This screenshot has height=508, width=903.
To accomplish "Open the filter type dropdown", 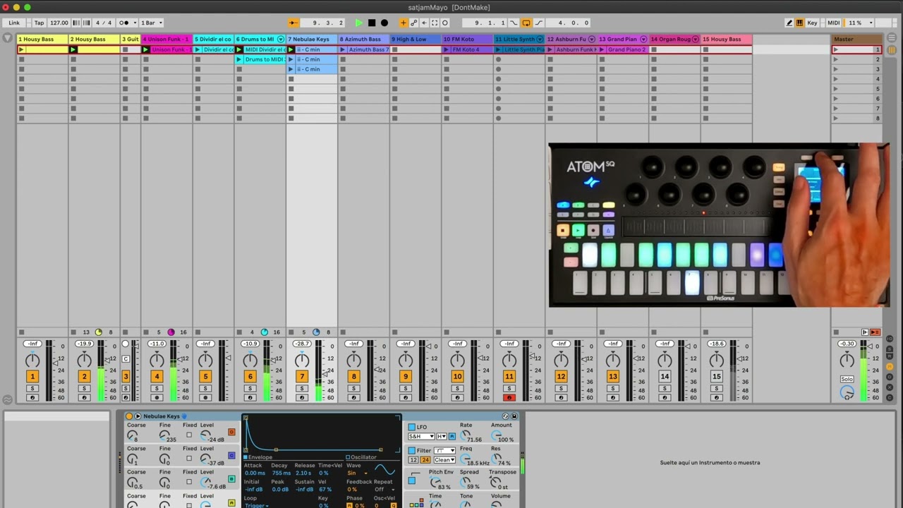I will (x=444, y=450).
